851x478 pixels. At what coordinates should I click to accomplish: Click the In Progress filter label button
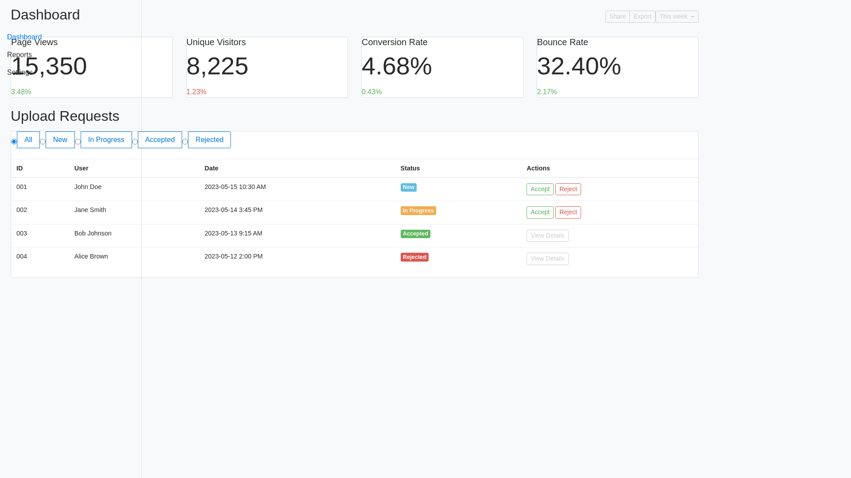(x=106, y=140)
